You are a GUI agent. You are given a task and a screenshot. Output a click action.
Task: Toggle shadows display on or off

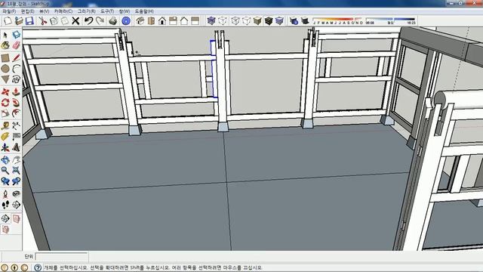(x=305, y=21)
